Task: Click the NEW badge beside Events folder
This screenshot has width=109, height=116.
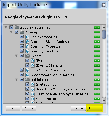Action: tap(97, 56)
